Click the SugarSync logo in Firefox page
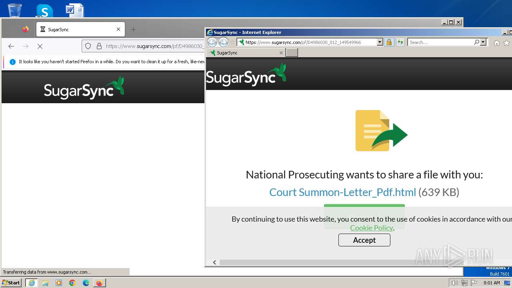 tap(84, 88)
